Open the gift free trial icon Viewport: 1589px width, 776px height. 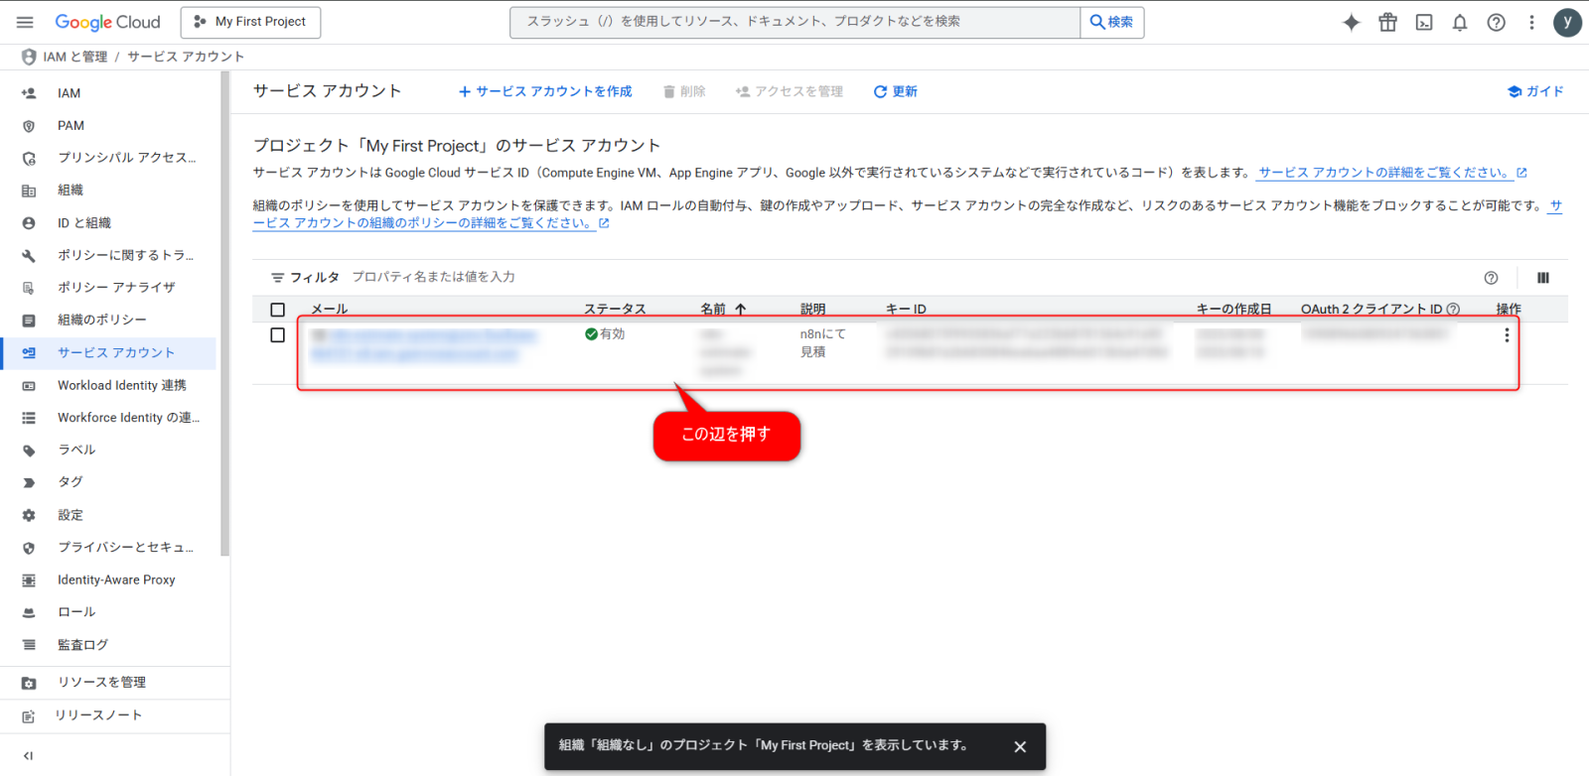click(x=1387, y=22)
